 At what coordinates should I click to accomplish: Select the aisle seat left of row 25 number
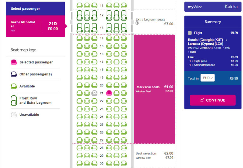point(94,125)
